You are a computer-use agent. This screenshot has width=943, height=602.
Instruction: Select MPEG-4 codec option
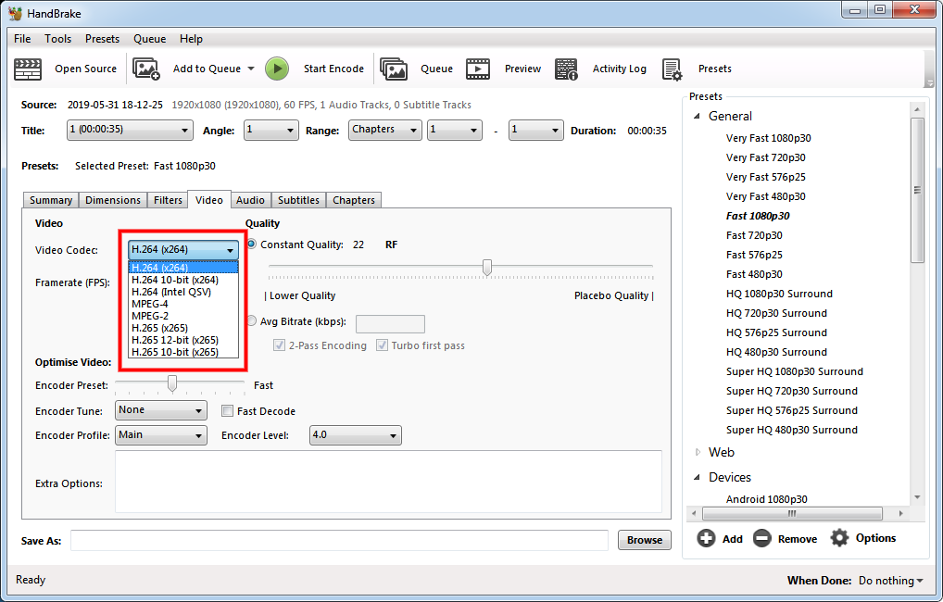182,304
